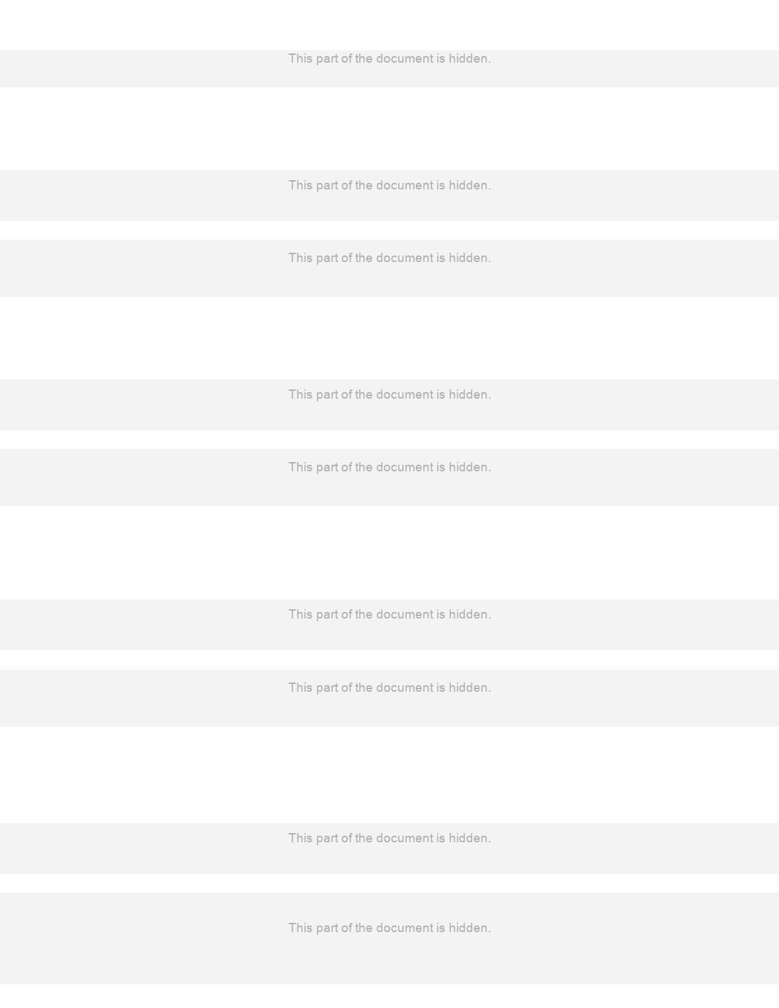The image size is (779, 1008).
Task: Click the last hidden-document notice text
Action: click(x=389, y=928)
